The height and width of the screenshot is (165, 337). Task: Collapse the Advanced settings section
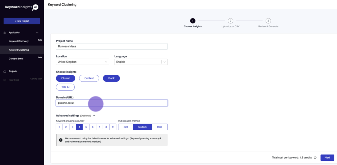pyautogui.click(x=94, y=116)
